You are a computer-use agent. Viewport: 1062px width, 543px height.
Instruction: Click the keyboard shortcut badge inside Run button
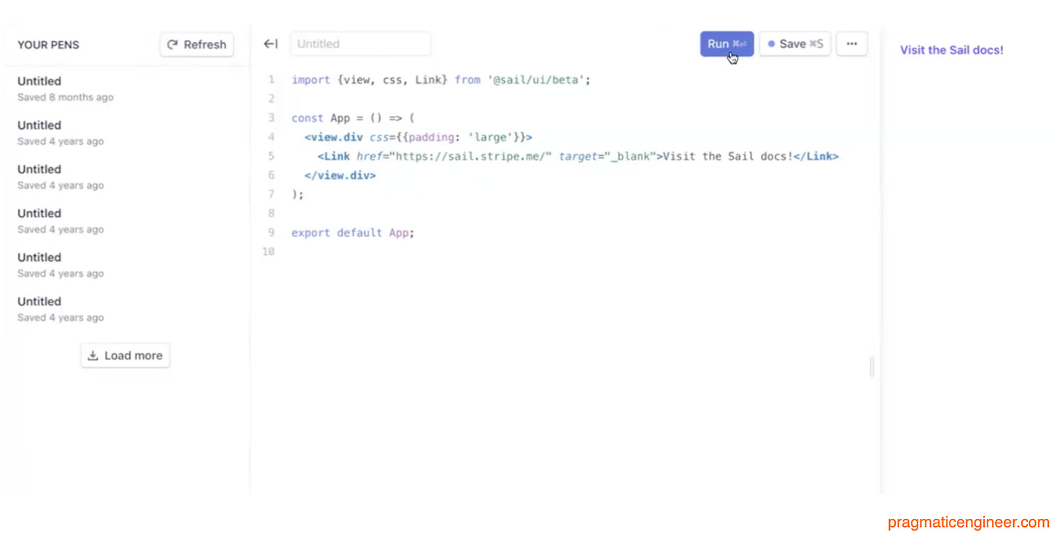(739, 44)
